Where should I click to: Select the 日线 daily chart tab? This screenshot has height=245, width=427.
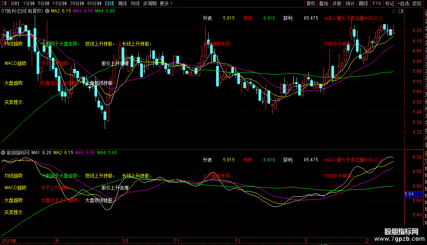(110, 3)
